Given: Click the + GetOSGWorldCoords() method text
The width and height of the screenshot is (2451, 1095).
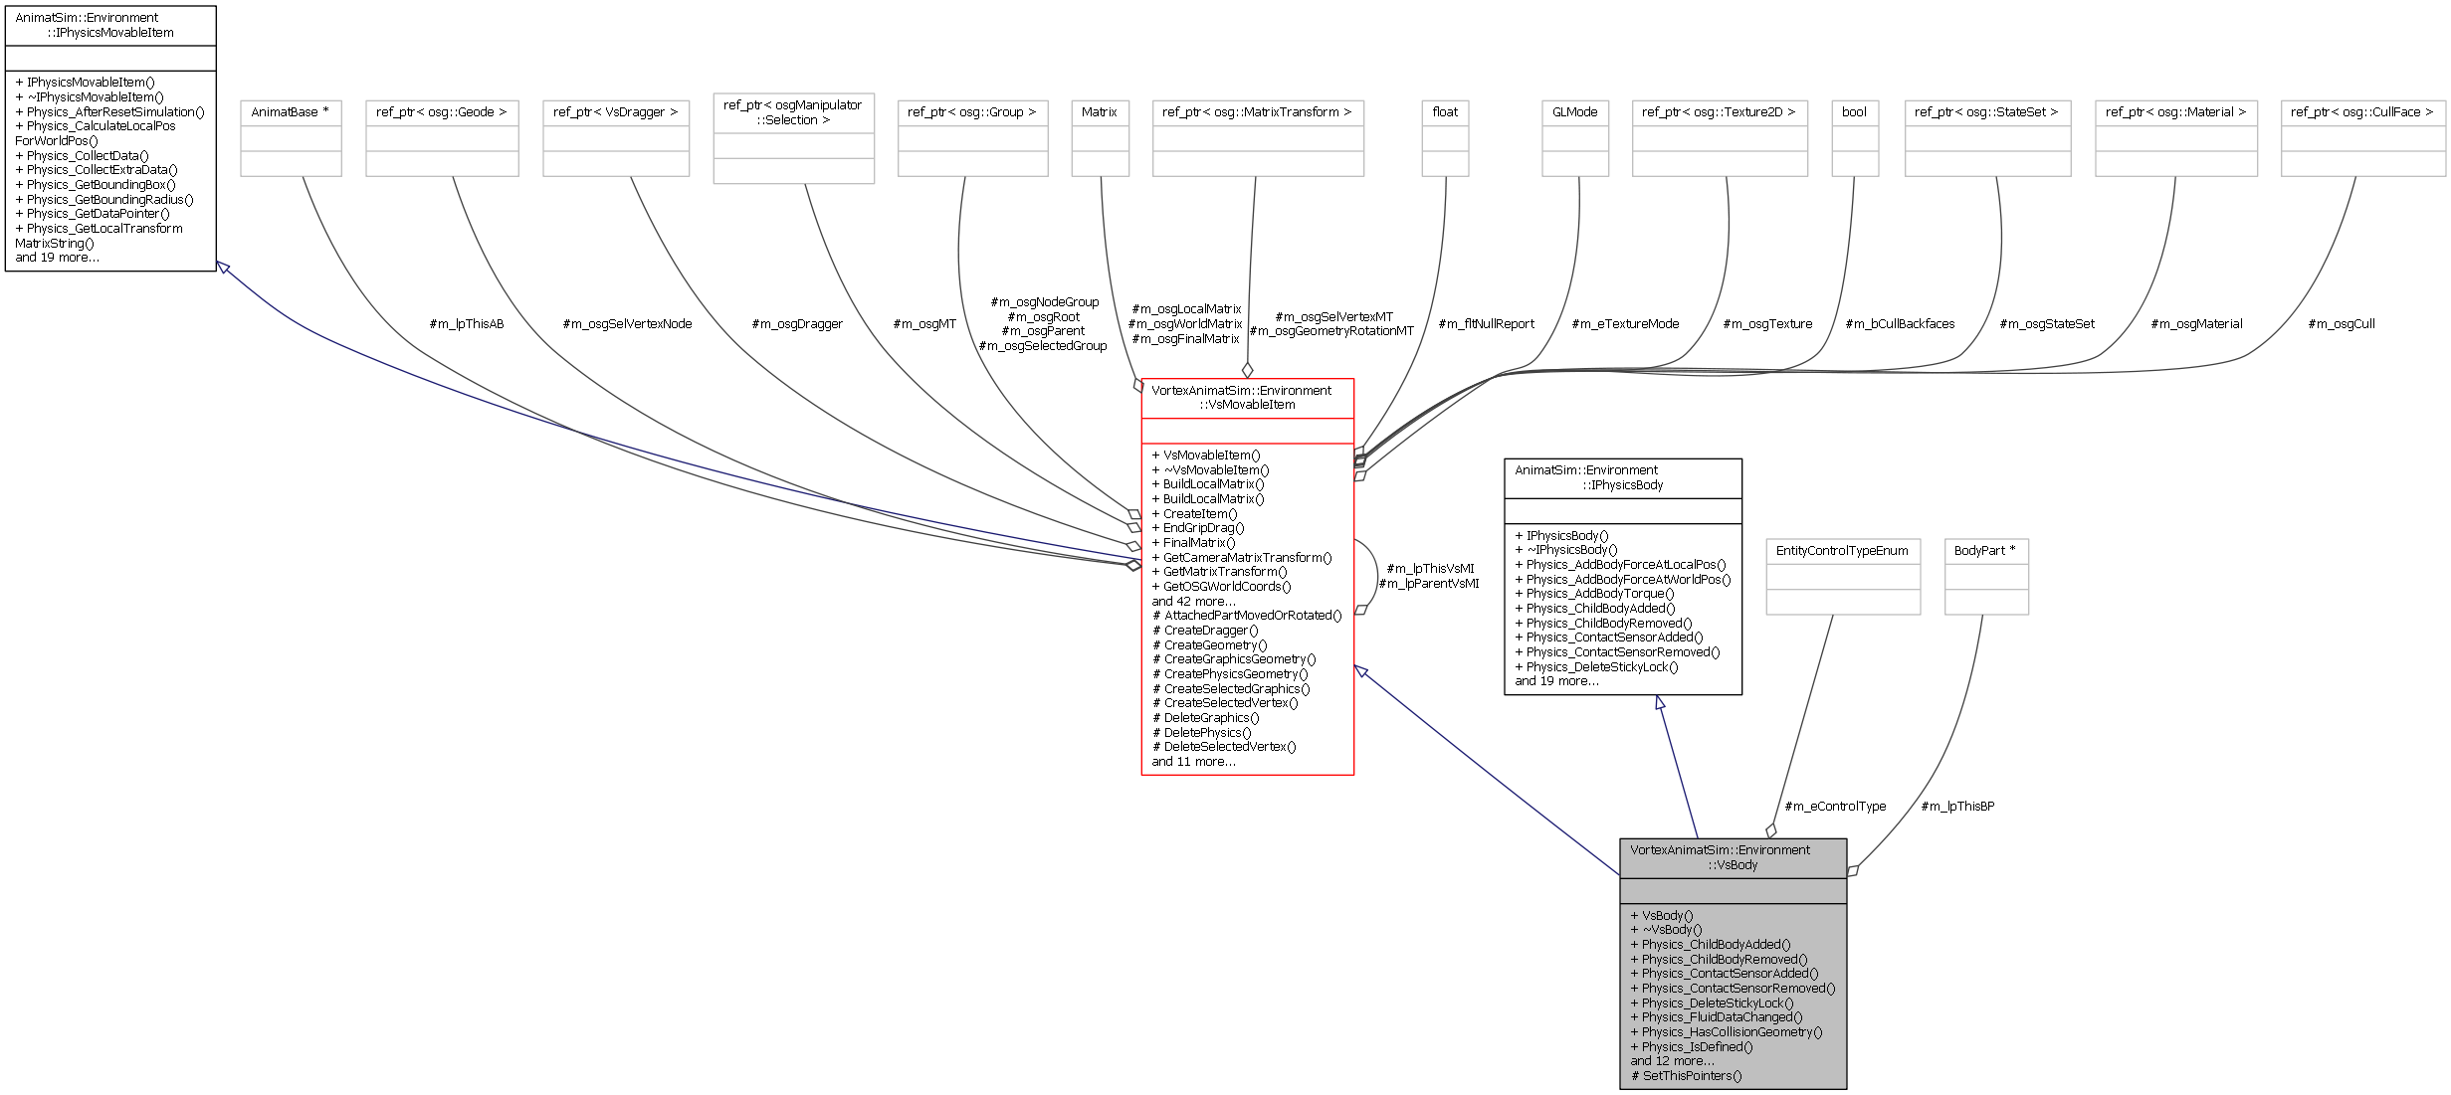Looking at the screenshot, I should point(1221,587).
